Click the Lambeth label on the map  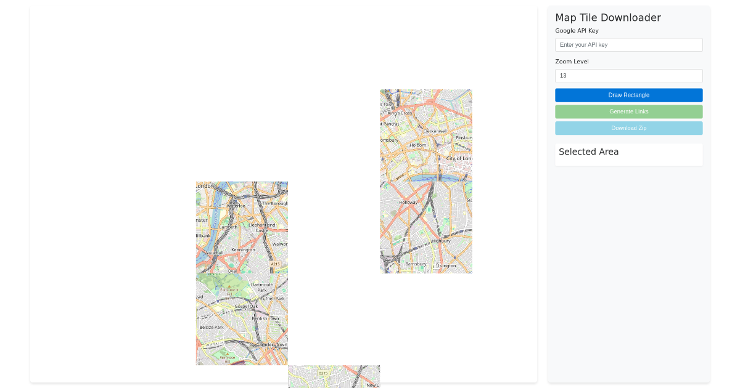pyautogui.click(x=228, y=227)
